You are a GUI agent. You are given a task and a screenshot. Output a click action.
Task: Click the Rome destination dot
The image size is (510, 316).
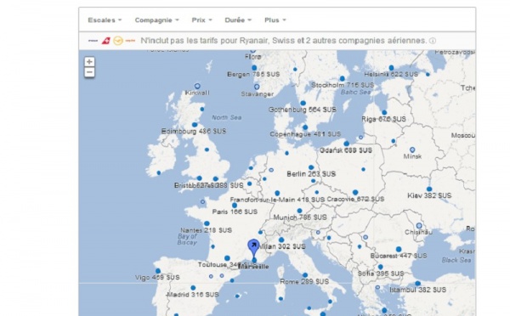[x=305, y=275]
